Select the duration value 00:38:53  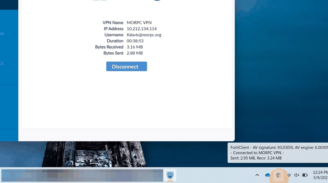(135, 41)
